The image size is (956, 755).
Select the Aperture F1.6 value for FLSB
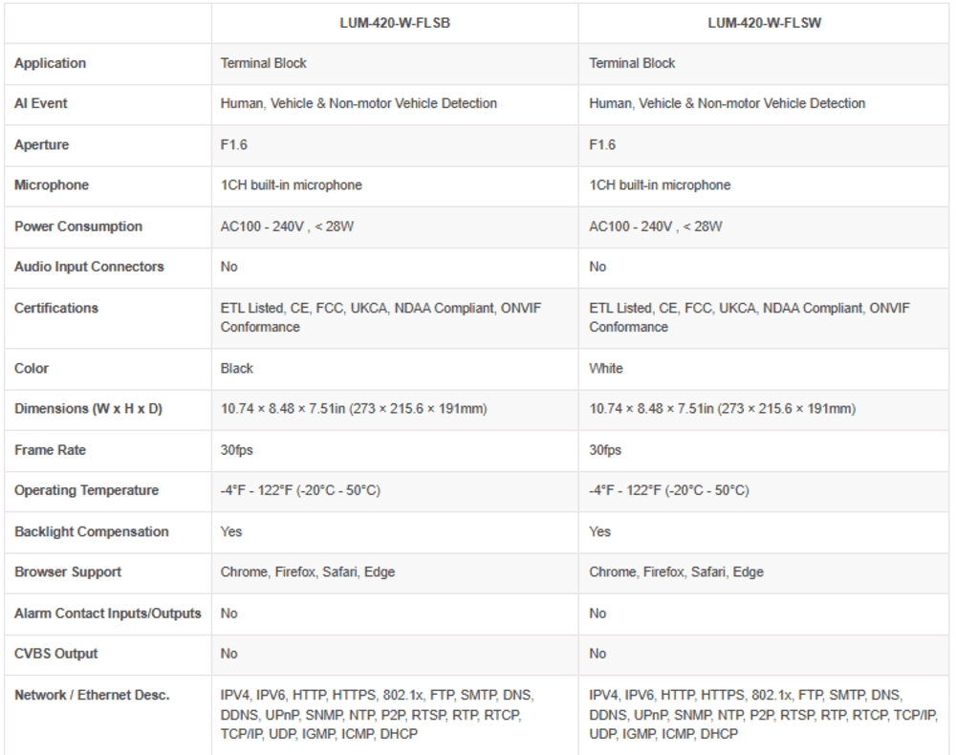point(234,145)
